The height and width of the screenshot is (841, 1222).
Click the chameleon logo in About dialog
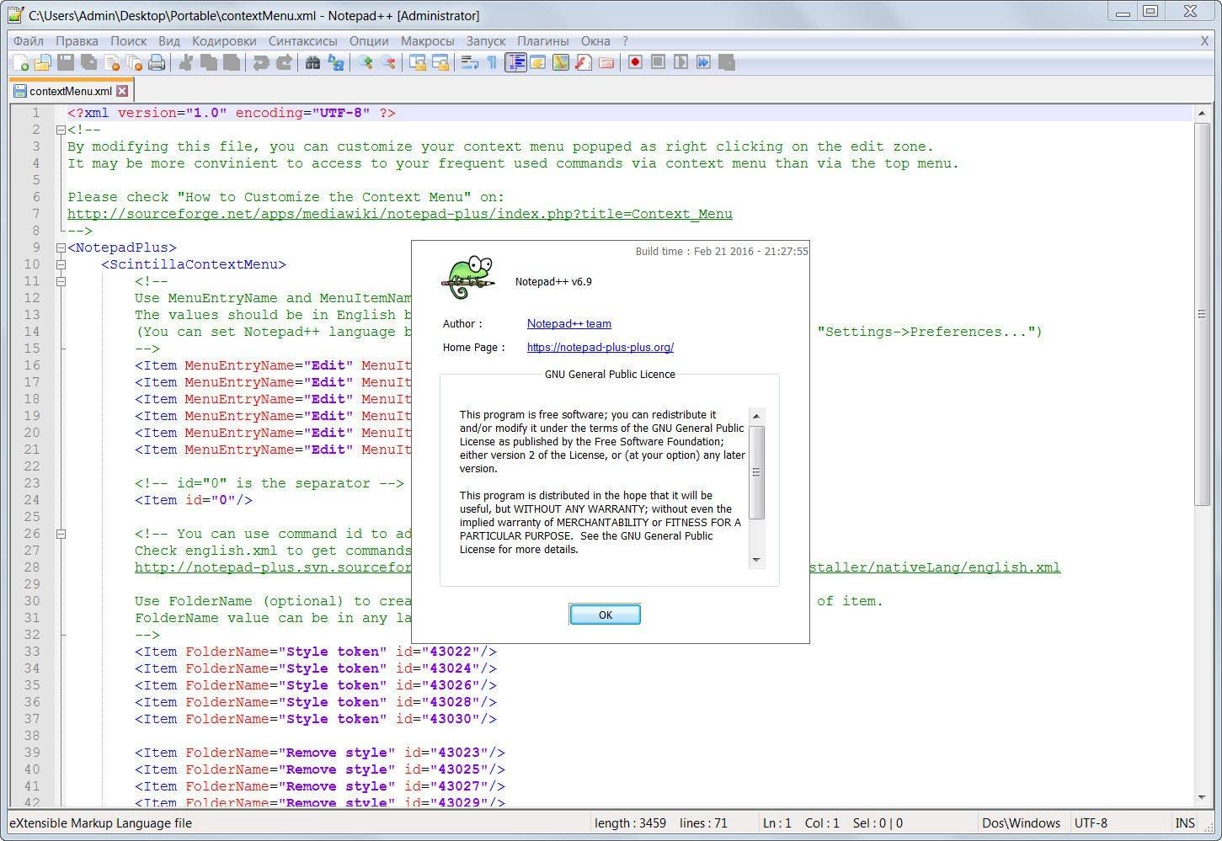(467, 278)
